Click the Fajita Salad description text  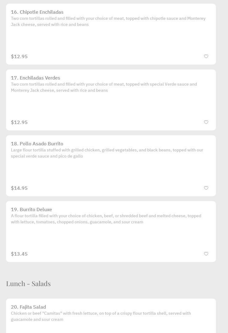101,316
